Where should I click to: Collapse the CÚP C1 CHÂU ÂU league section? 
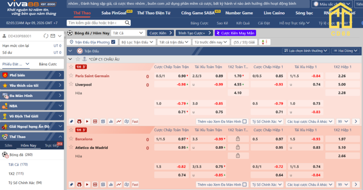click(70, 59)
